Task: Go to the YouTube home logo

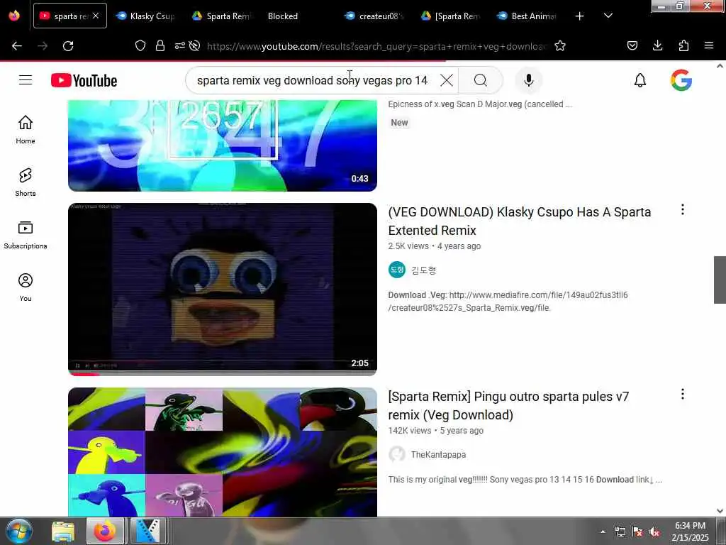Action: tap(84, 80)
